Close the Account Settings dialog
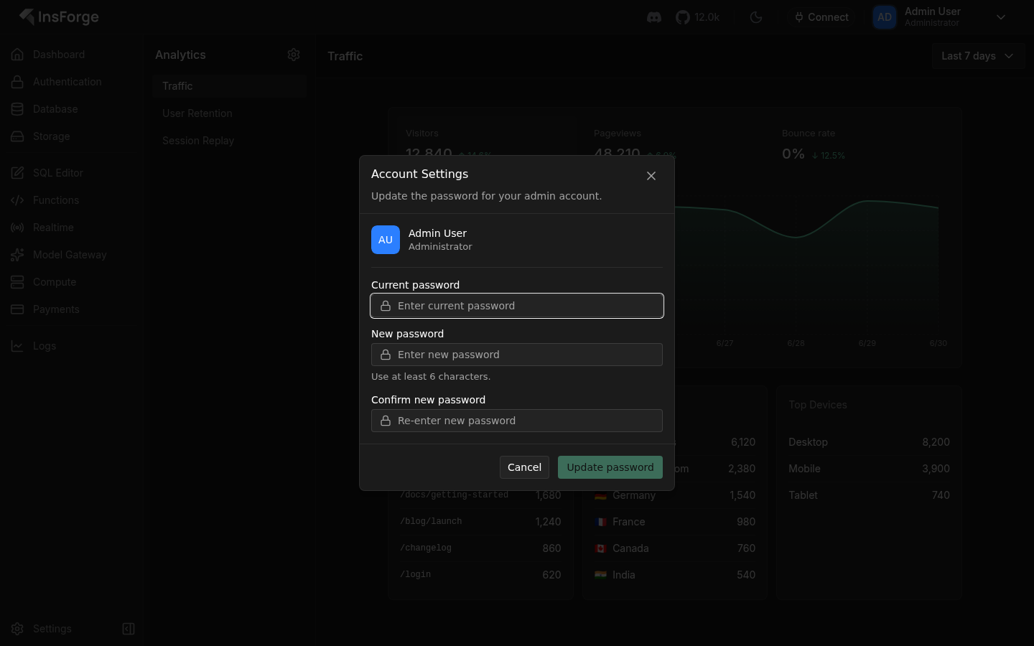 pyautogui.click(x=651, y=176)
